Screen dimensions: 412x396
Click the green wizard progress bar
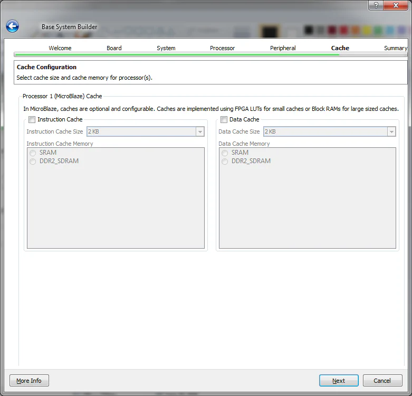(177, 54)
